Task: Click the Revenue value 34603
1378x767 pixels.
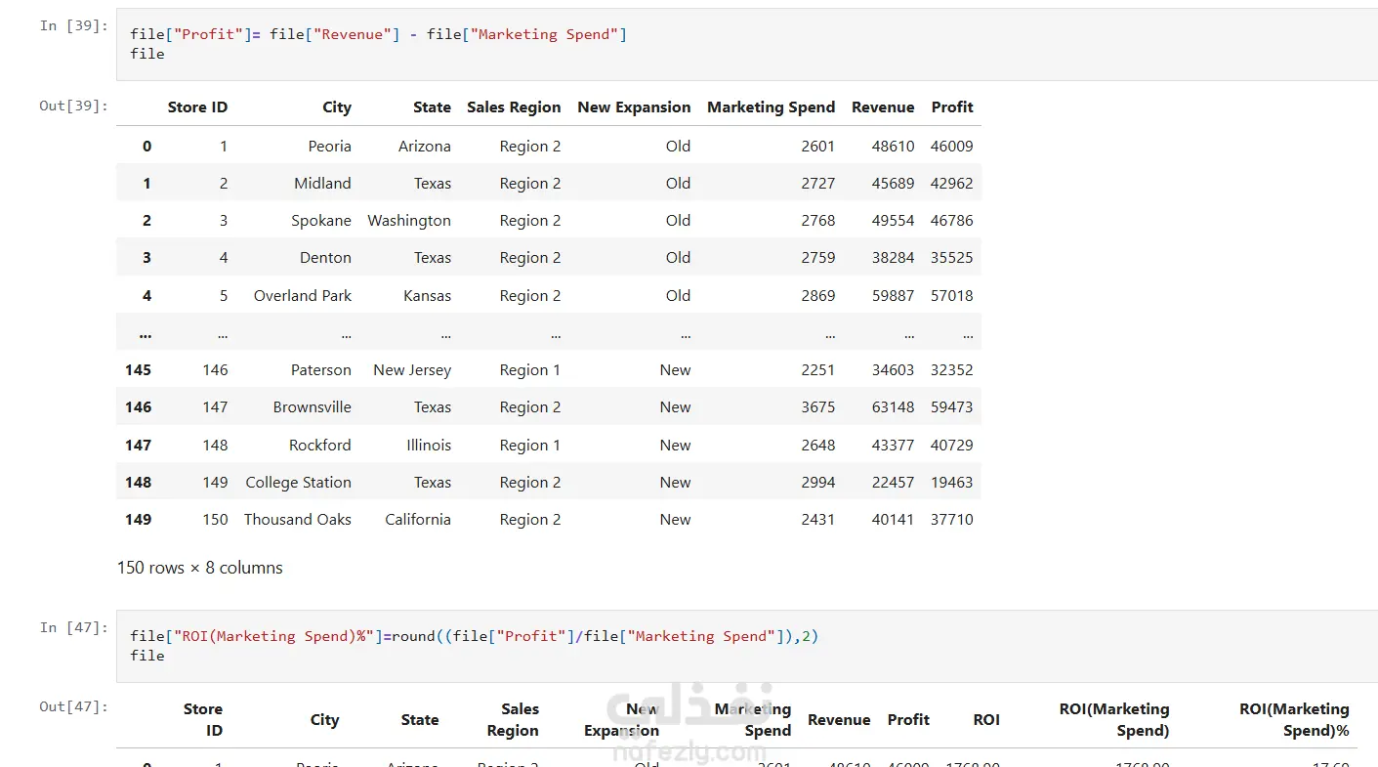Action: coord(894,370)
